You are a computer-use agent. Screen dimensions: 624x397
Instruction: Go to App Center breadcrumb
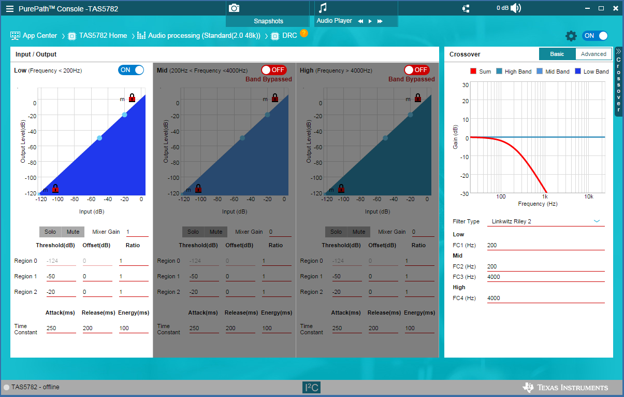(x=40, y=36)
